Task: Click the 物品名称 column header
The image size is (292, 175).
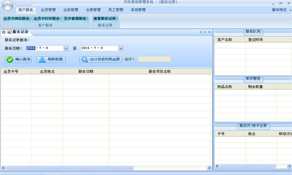Action: point(230,87)
